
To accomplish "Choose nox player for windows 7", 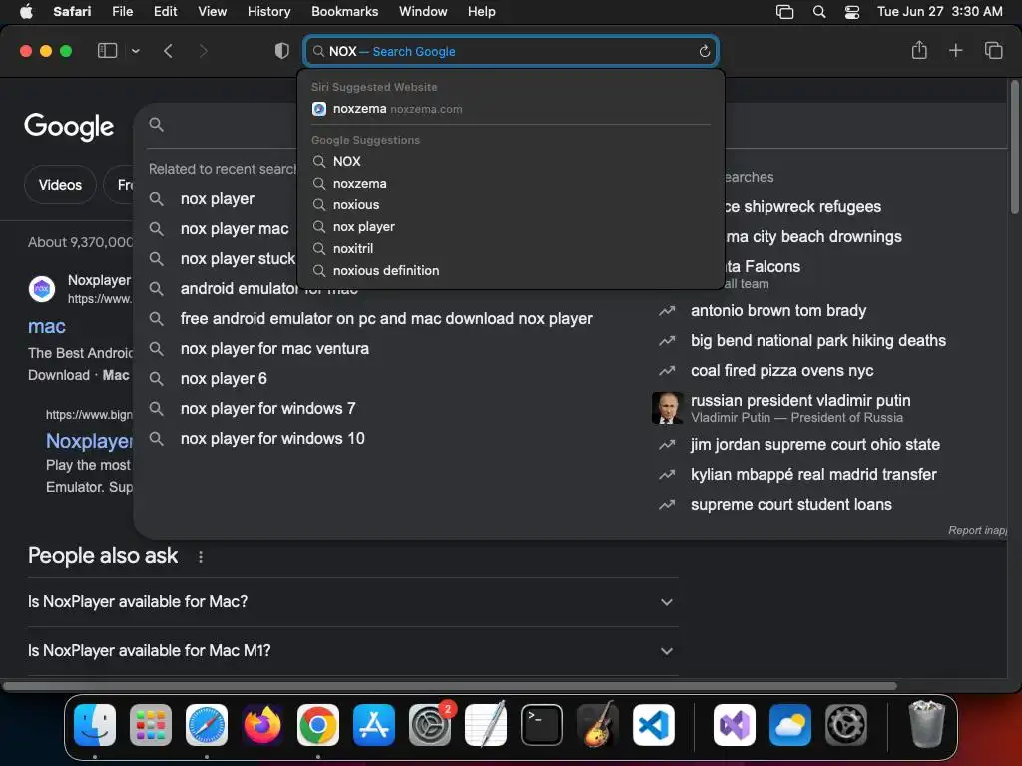I will tap(267, 408).
